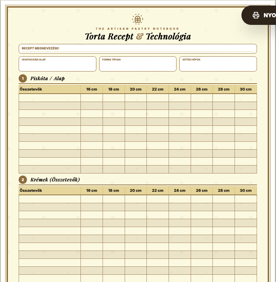Click the Hivatkozási alap field
The width and height of the screenshot is (276, 282).
pos(57,64)
